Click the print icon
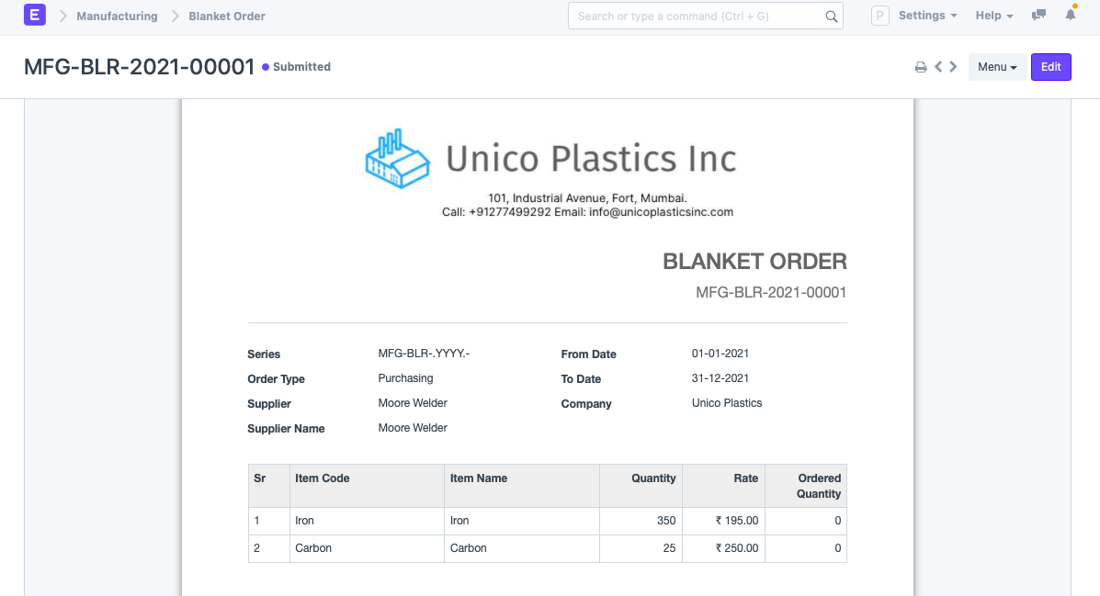Screen dimensions: 1100x596 coord(921,67)
